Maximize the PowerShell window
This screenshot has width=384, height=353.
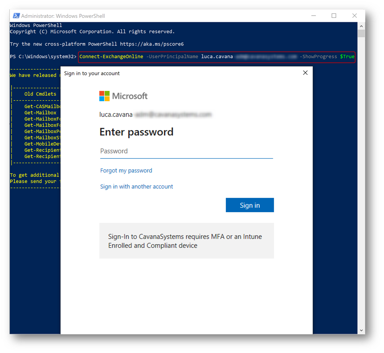click(334, 16)
